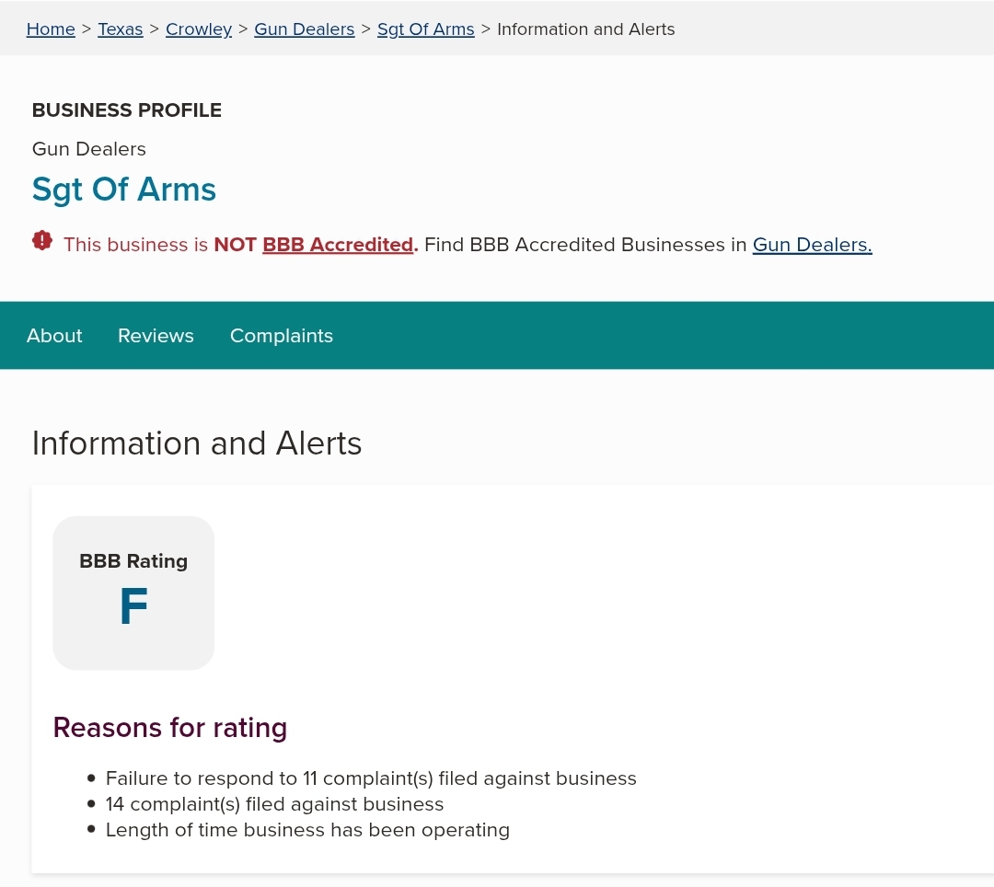Click the Information and Alerts breadcrumb text
Screen dimensions: 994x887
(x=585, y=29)
